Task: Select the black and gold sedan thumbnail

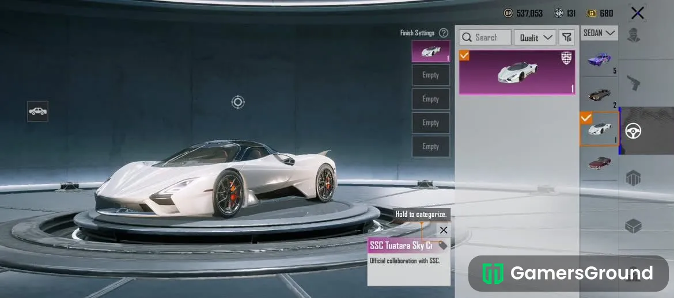Action: pos(599,94)
